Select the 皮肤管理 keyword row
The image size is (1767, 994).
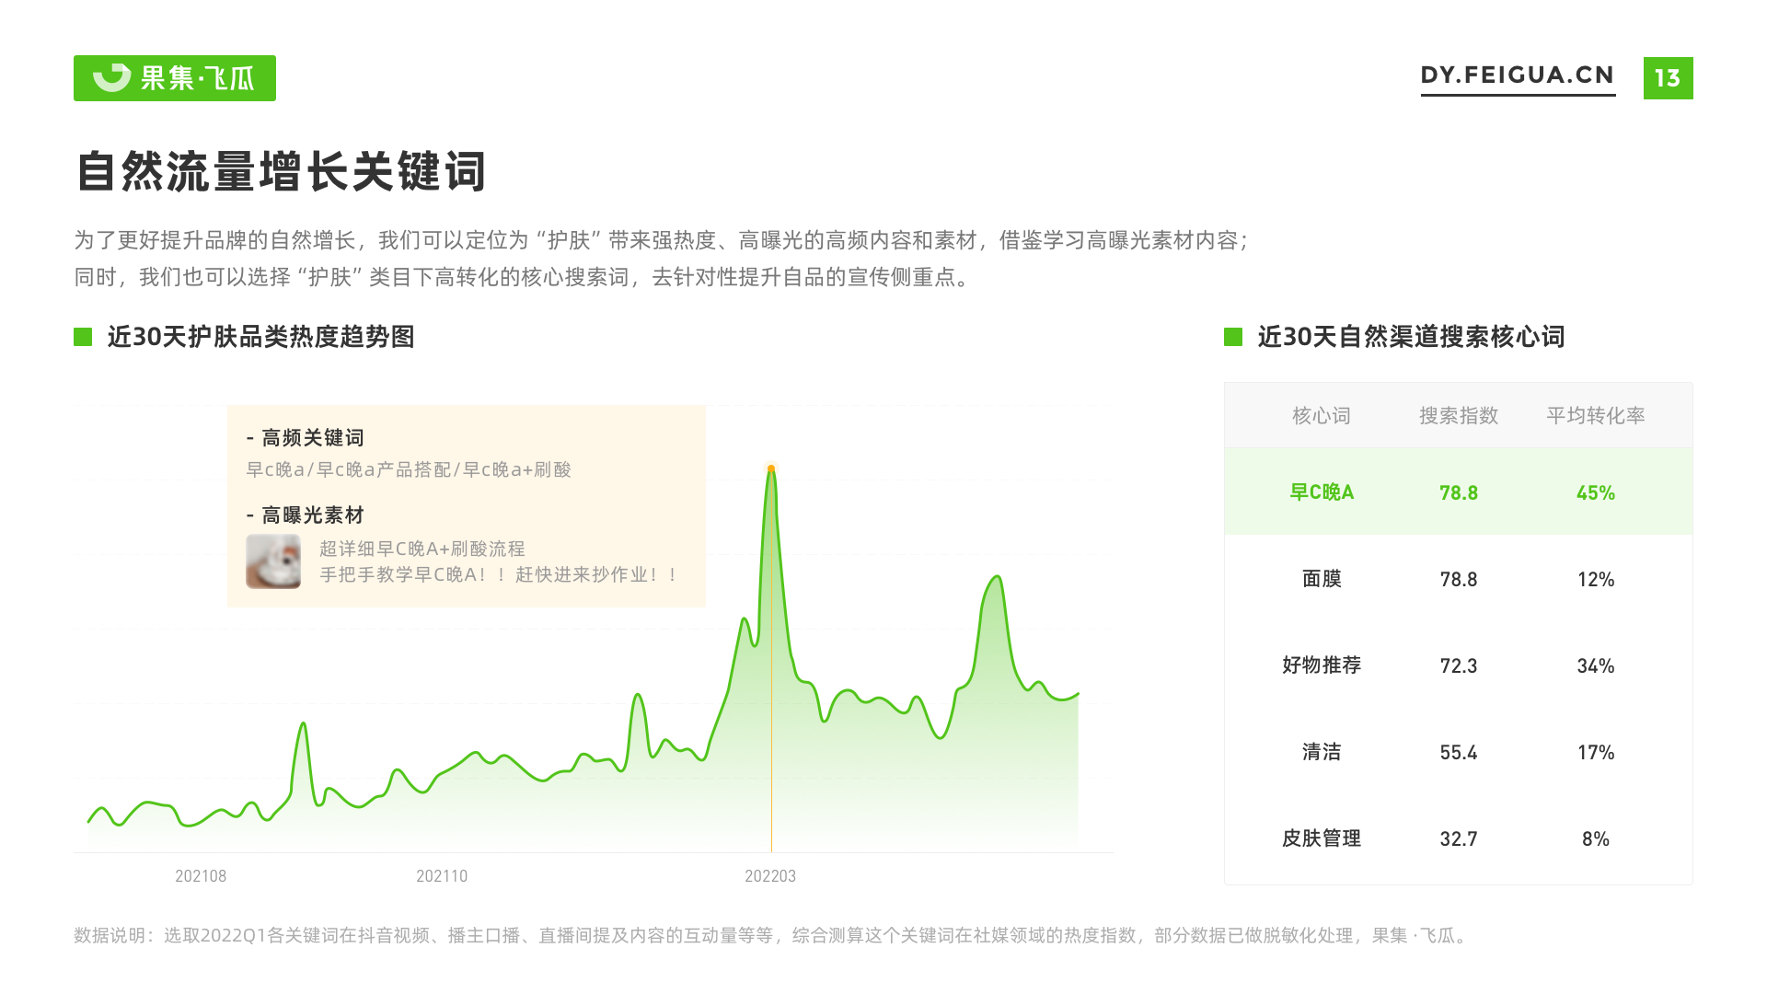pyautogui.click(x=1322, y=838)
